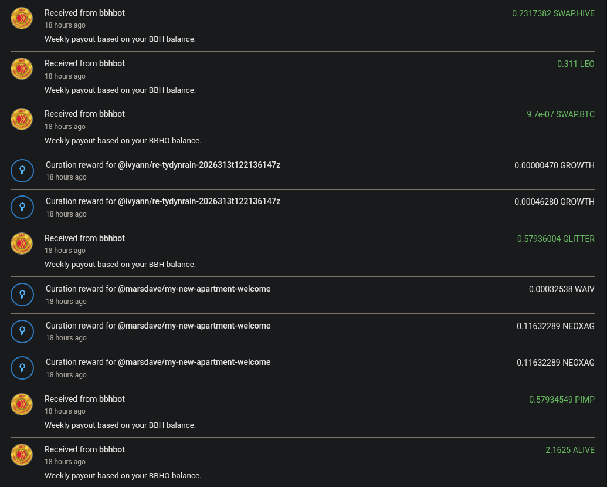The width and height of the screenshot is (607, 487).
Task: Click the bbhbot sender name in LEO row
Action: coord(111,63)
